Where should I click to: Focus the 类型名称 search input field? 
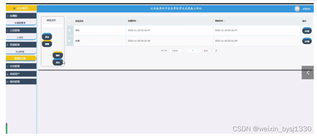(x=53, y=26)
